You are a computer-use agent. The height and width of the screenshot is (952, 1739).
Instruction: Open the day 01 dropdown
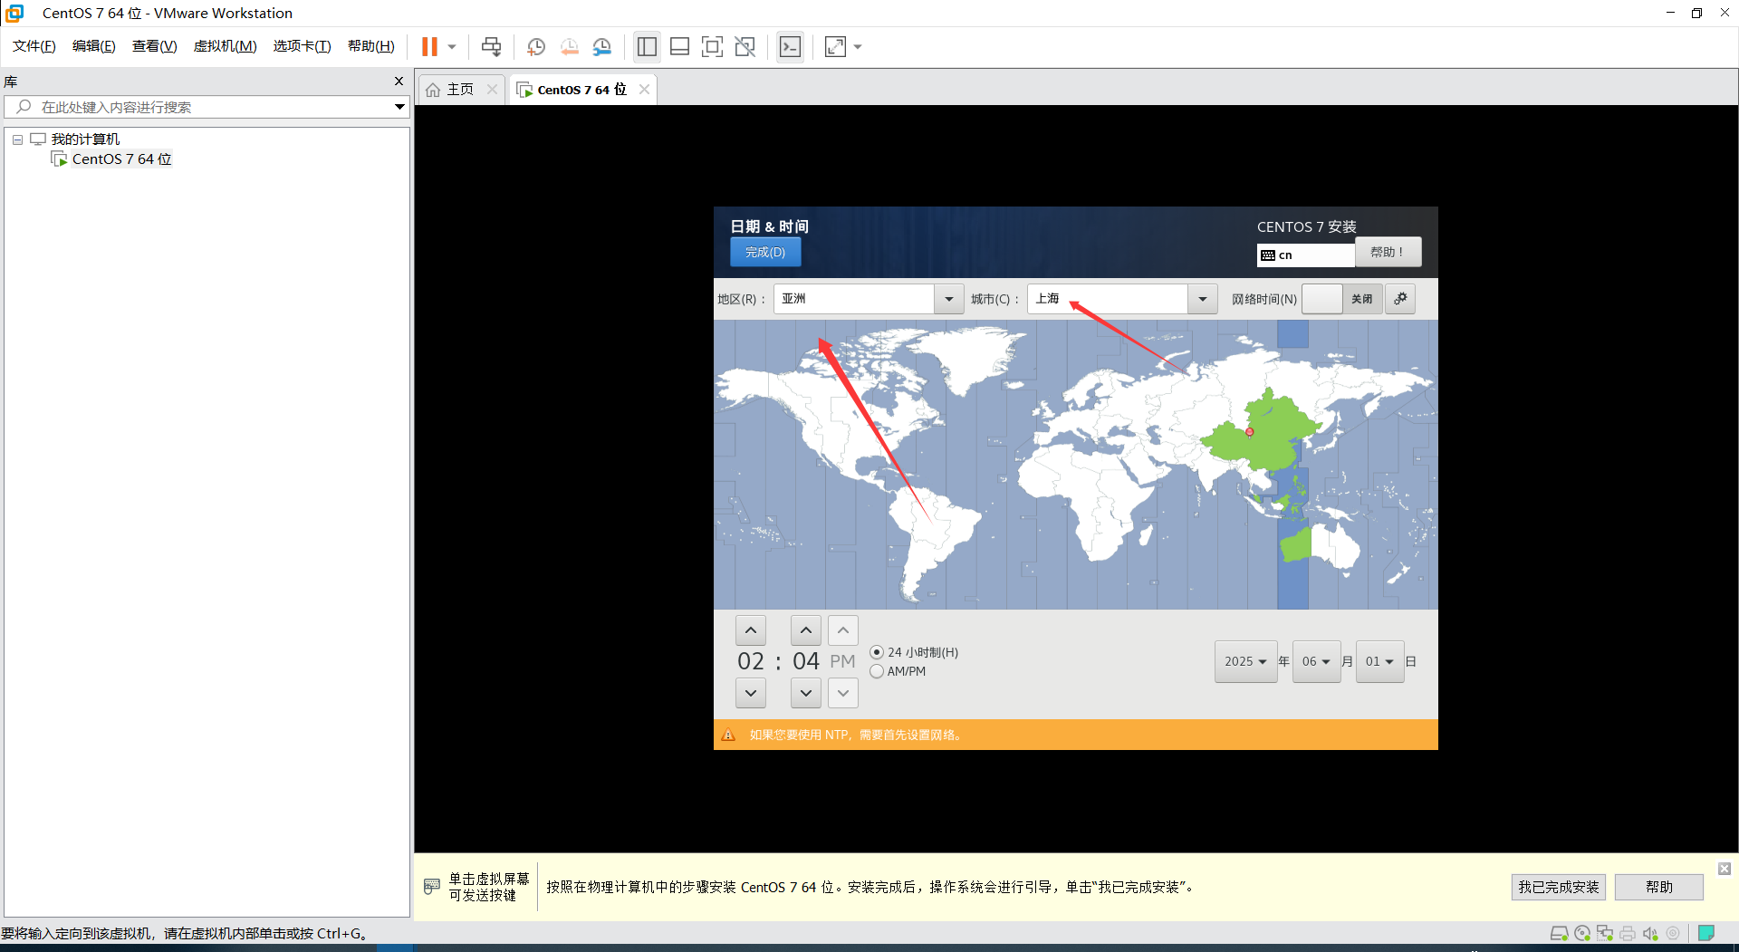click(1379, 661)
